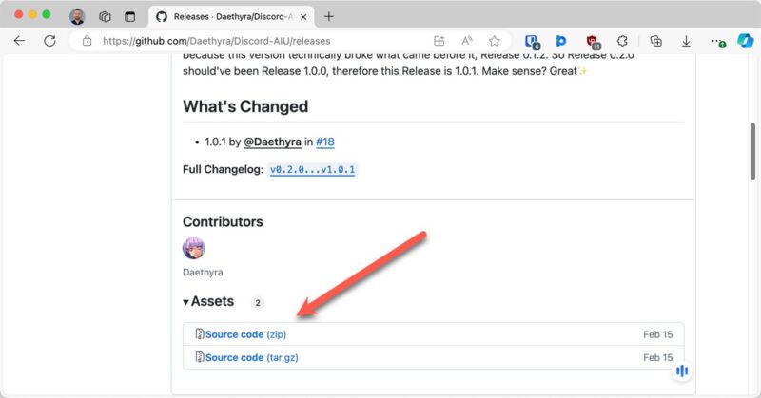Open the Settings and more ellipsis menu
This screenshot has height=398, width=761.
(718, 42)
